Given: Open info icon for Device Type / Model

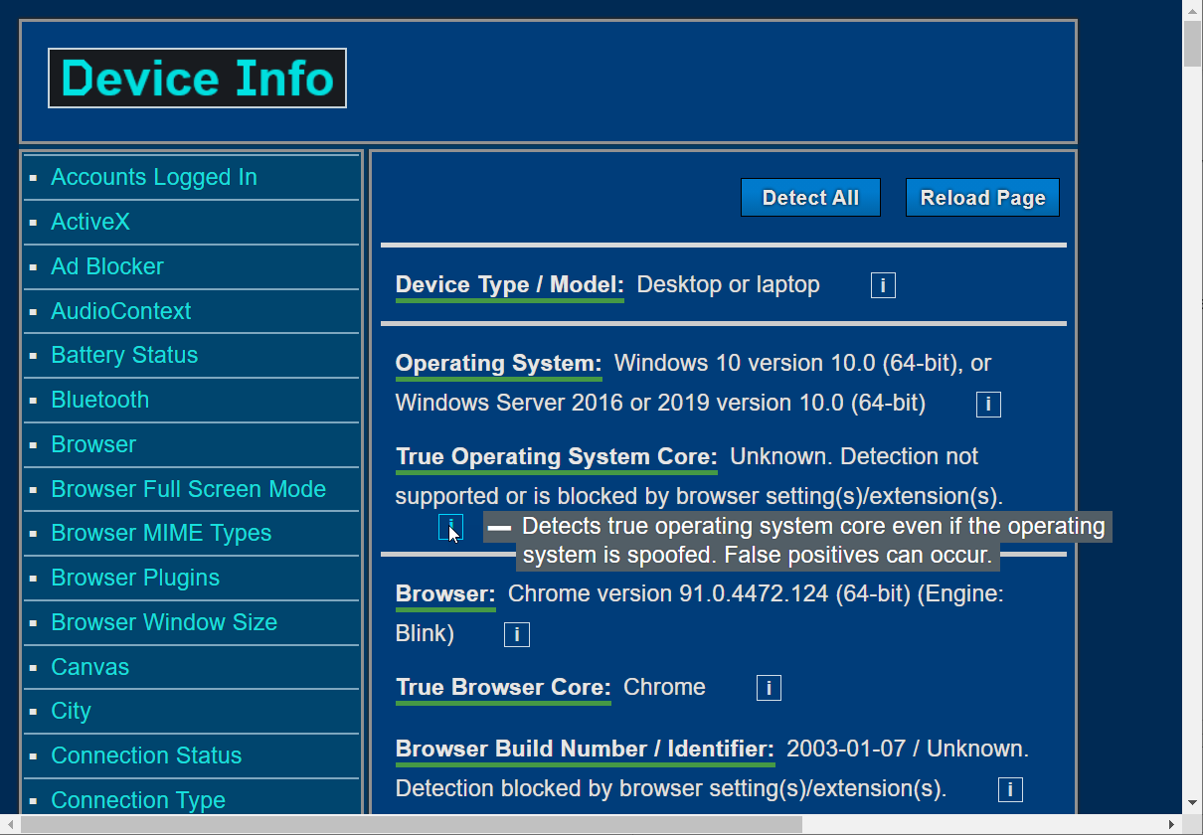Looking at the screenshot, I should coord(883,286).
